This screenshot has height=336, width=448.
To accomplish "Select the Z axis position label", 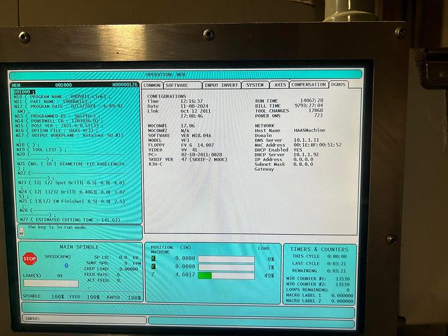I will click(x=152, y=275).
